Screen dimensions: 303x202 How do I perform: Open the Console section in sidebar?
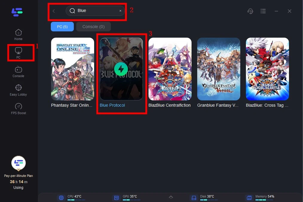click(x=18, y=72)
